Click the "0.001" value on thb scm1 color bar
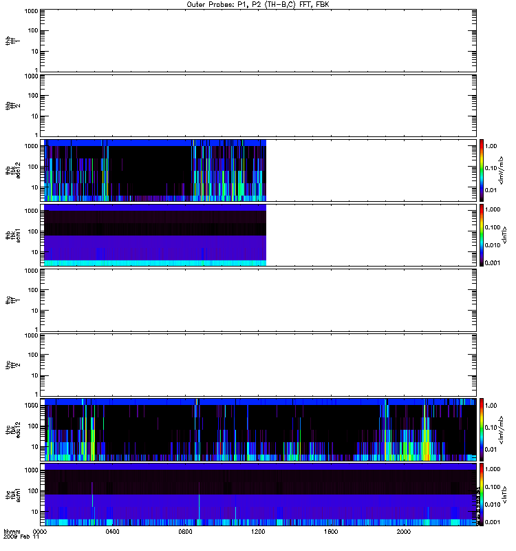Viewport: 516px width, 551px height. coord(493,263)
